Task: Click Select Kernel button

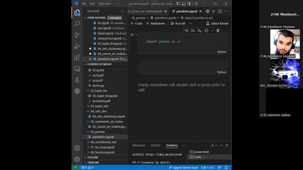Action: pyautogui.click(x=217, y=24)
